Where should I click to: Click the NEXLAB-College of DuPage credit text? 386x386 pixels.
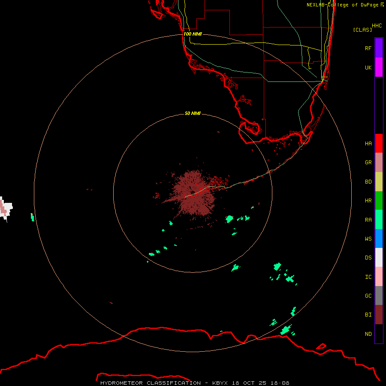[x=342, y=5]
